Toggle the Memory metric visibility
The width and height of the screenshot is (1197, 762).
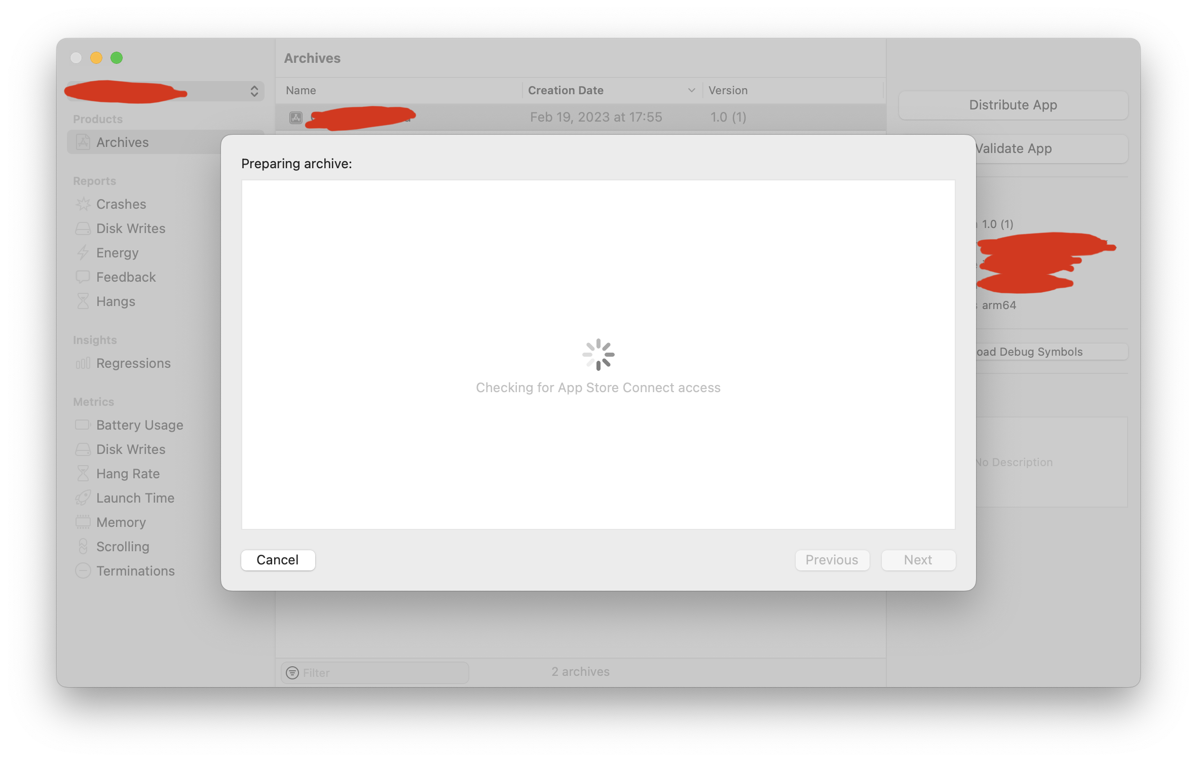[121, 521]
